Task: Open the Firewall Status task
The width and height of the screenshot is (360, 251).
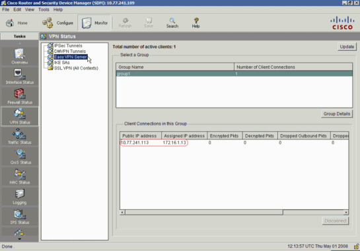Action: click(x=20, y=96)
